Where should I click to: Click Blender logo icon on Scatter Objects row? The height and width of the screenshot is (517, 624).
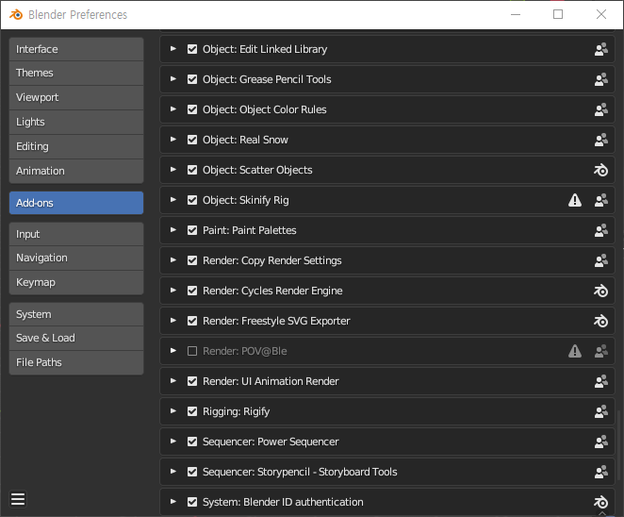[x=601, y=170]
